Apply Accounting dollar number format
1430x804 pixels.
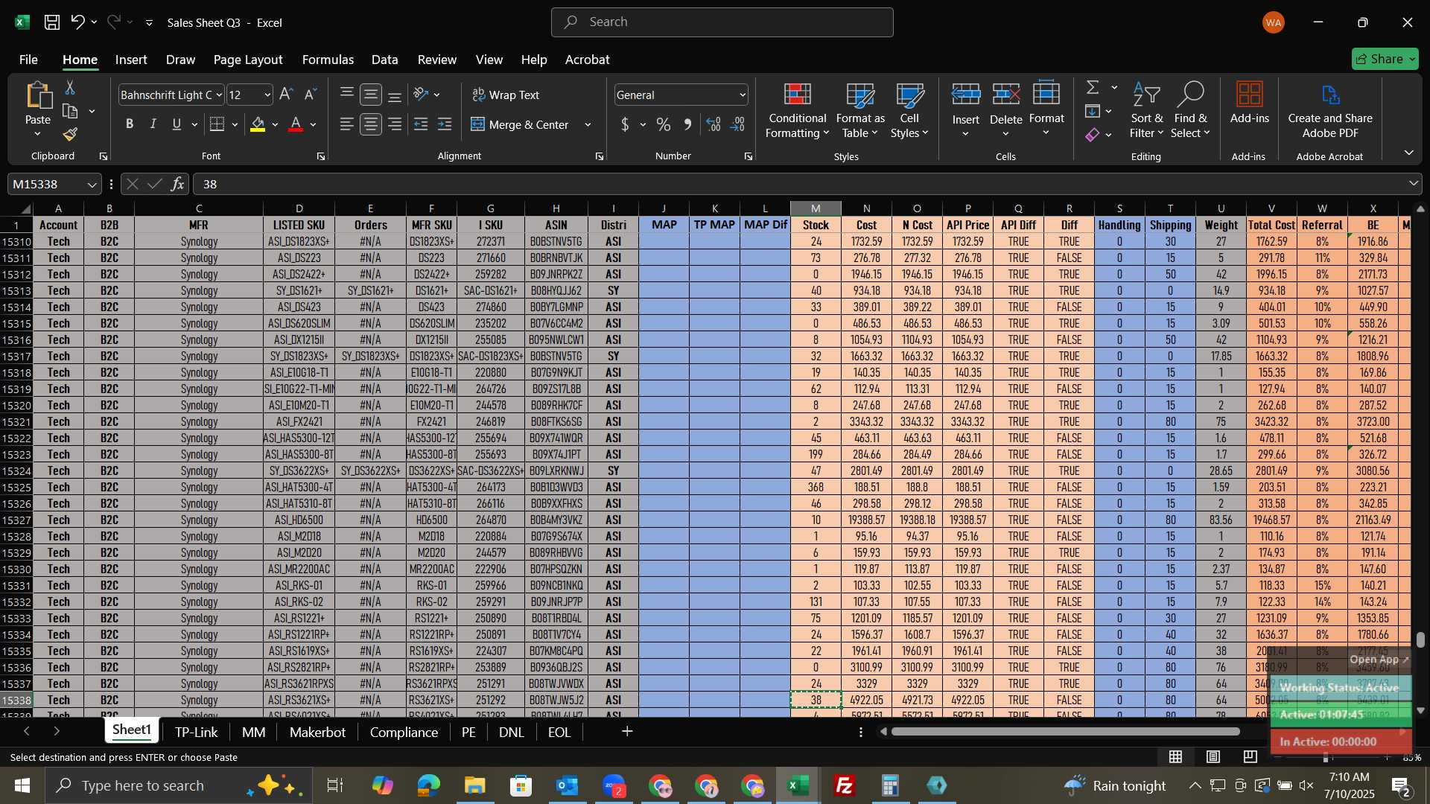[x=625, y=124]
